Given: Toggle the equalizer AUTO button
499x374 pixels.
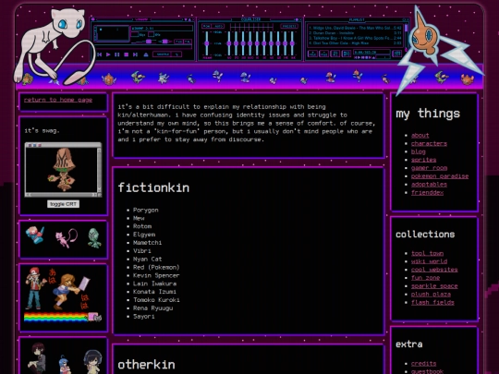Looking at the screenshot, I should point(218,26).
